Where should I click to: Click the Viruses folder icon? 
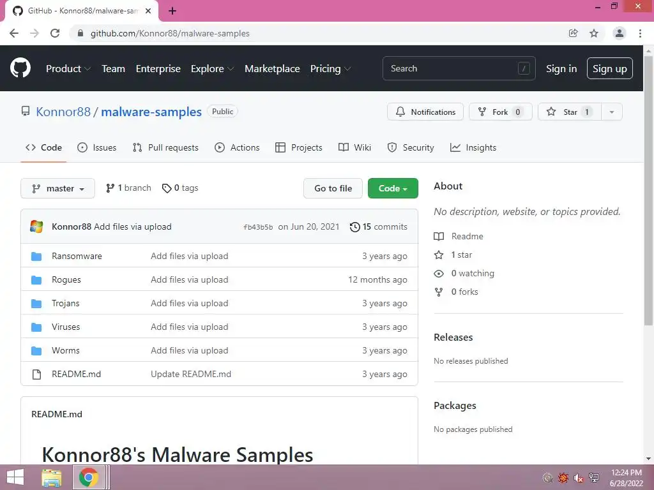point(36,327)
